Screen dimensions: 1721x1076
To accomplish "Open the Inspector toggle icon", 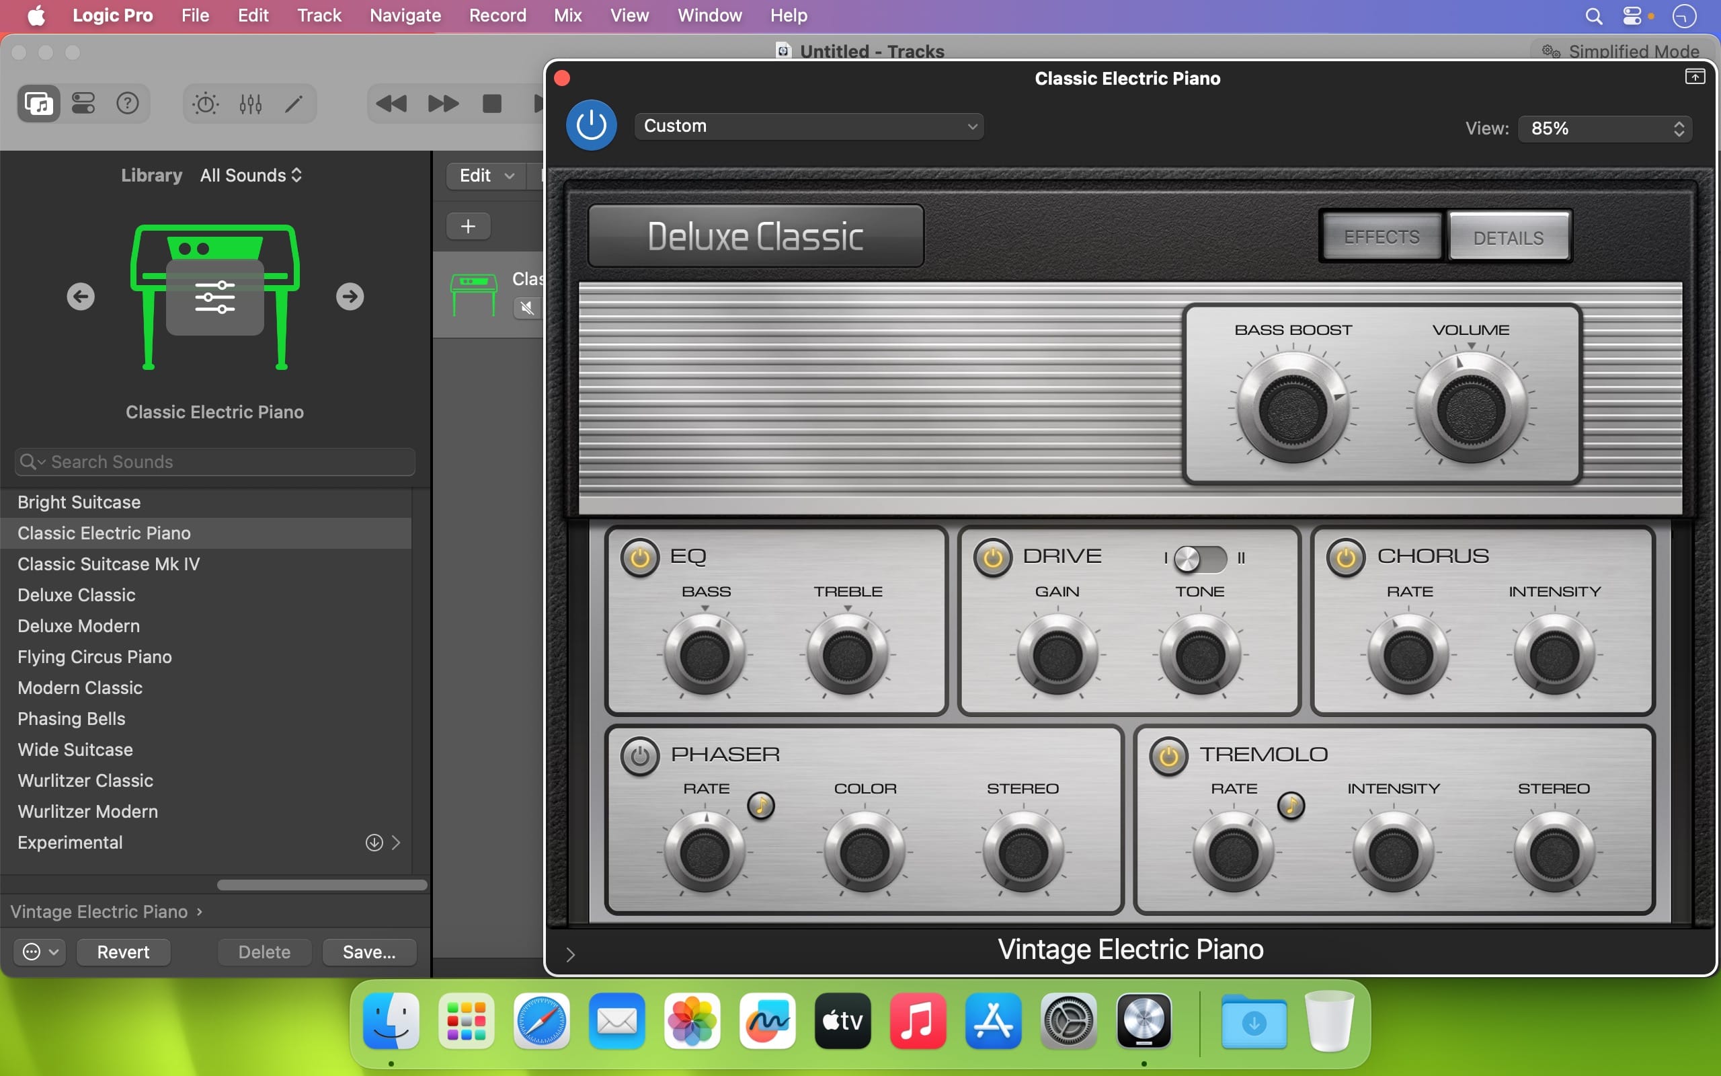I will [x=83, y=104].
